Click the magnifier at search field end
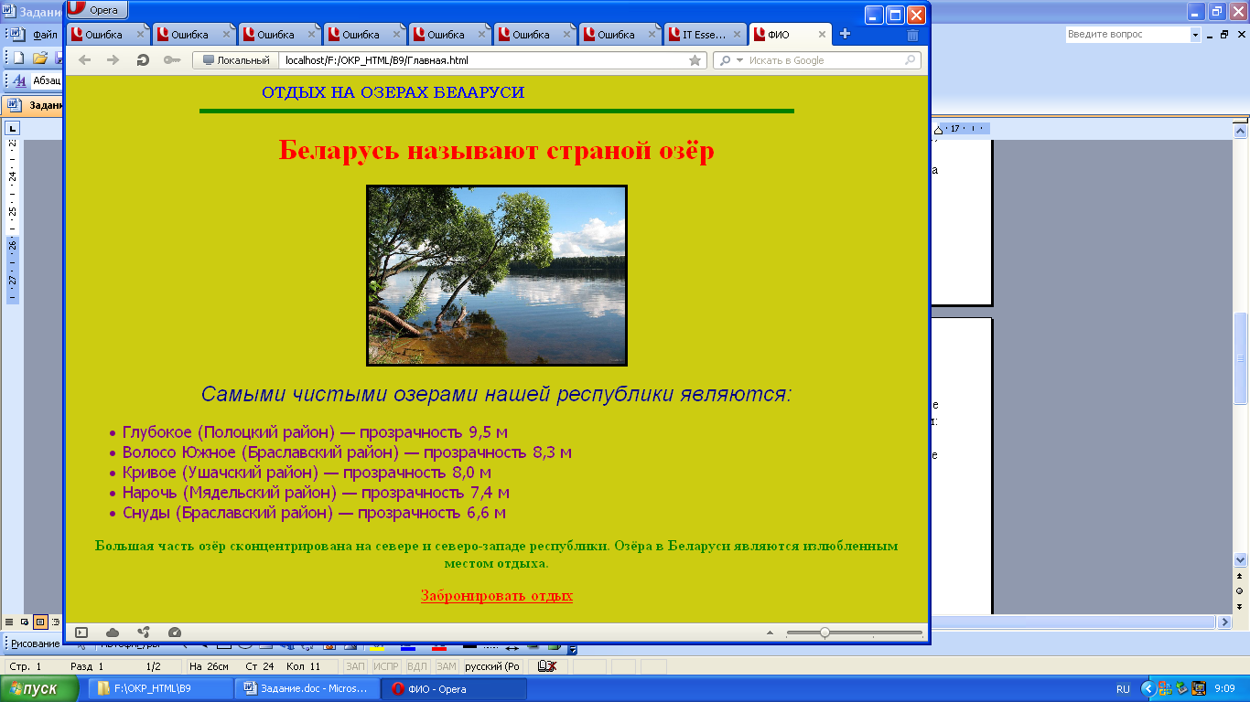Screen dimensions: 1250x702 [911, 60]
